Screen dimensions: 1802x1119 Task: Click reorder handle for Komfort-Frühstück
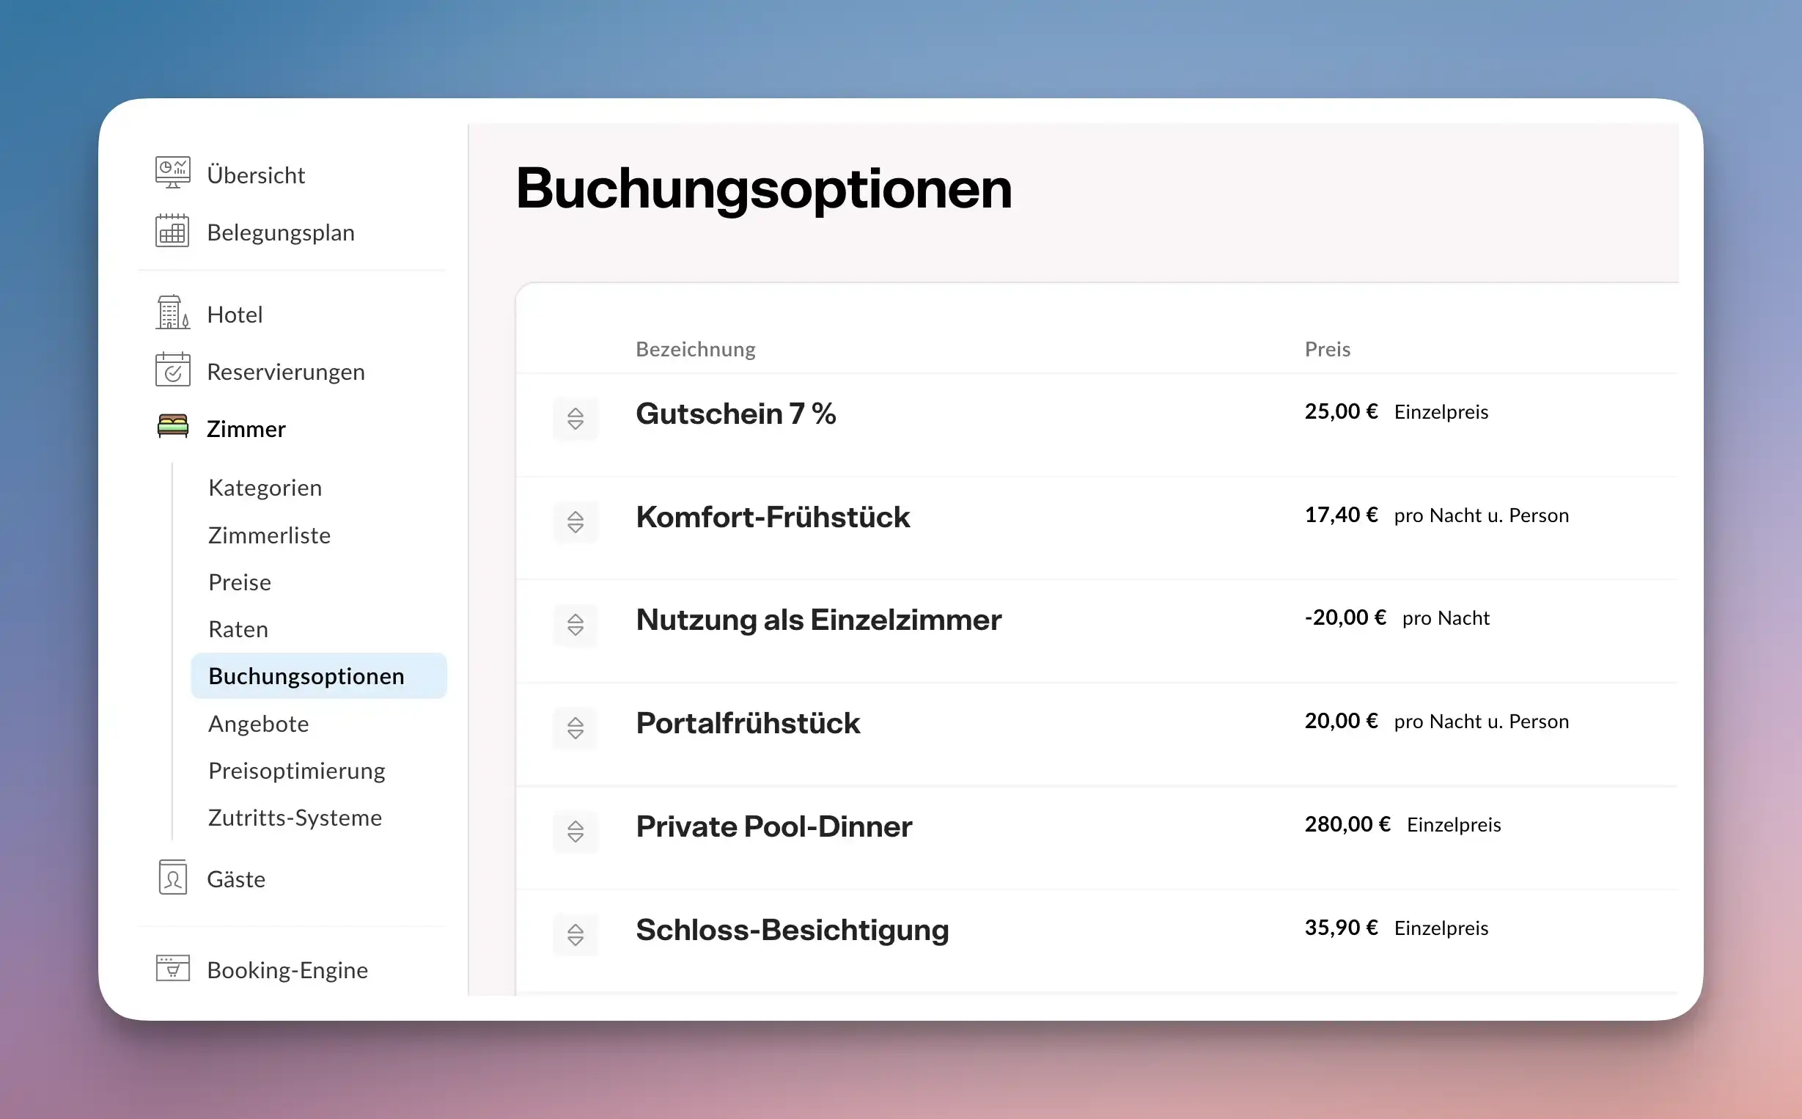coord(575,522)
